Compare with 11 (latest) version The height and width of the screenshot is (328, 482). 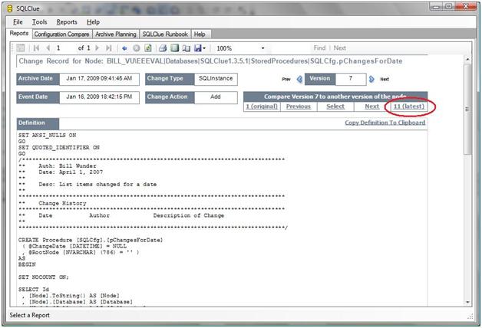409,107
